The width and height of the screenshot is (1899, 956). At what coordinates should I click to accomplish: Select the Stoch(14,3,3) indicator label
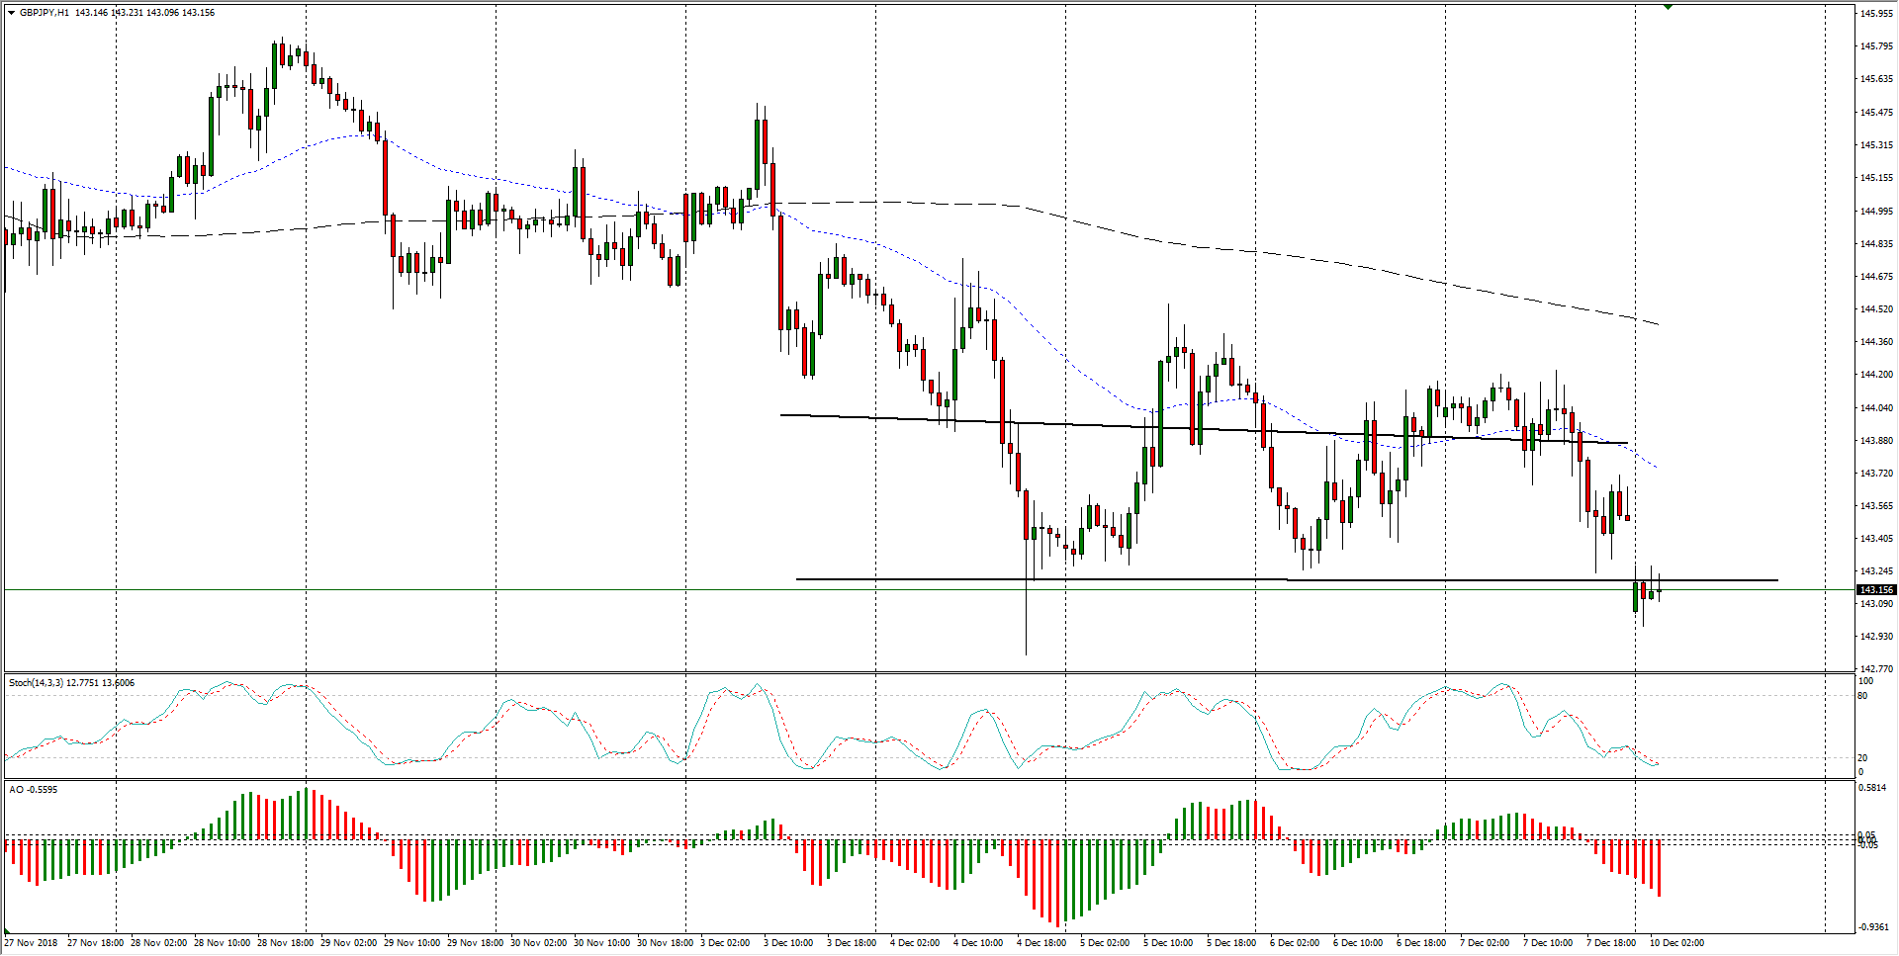(39, 683)
